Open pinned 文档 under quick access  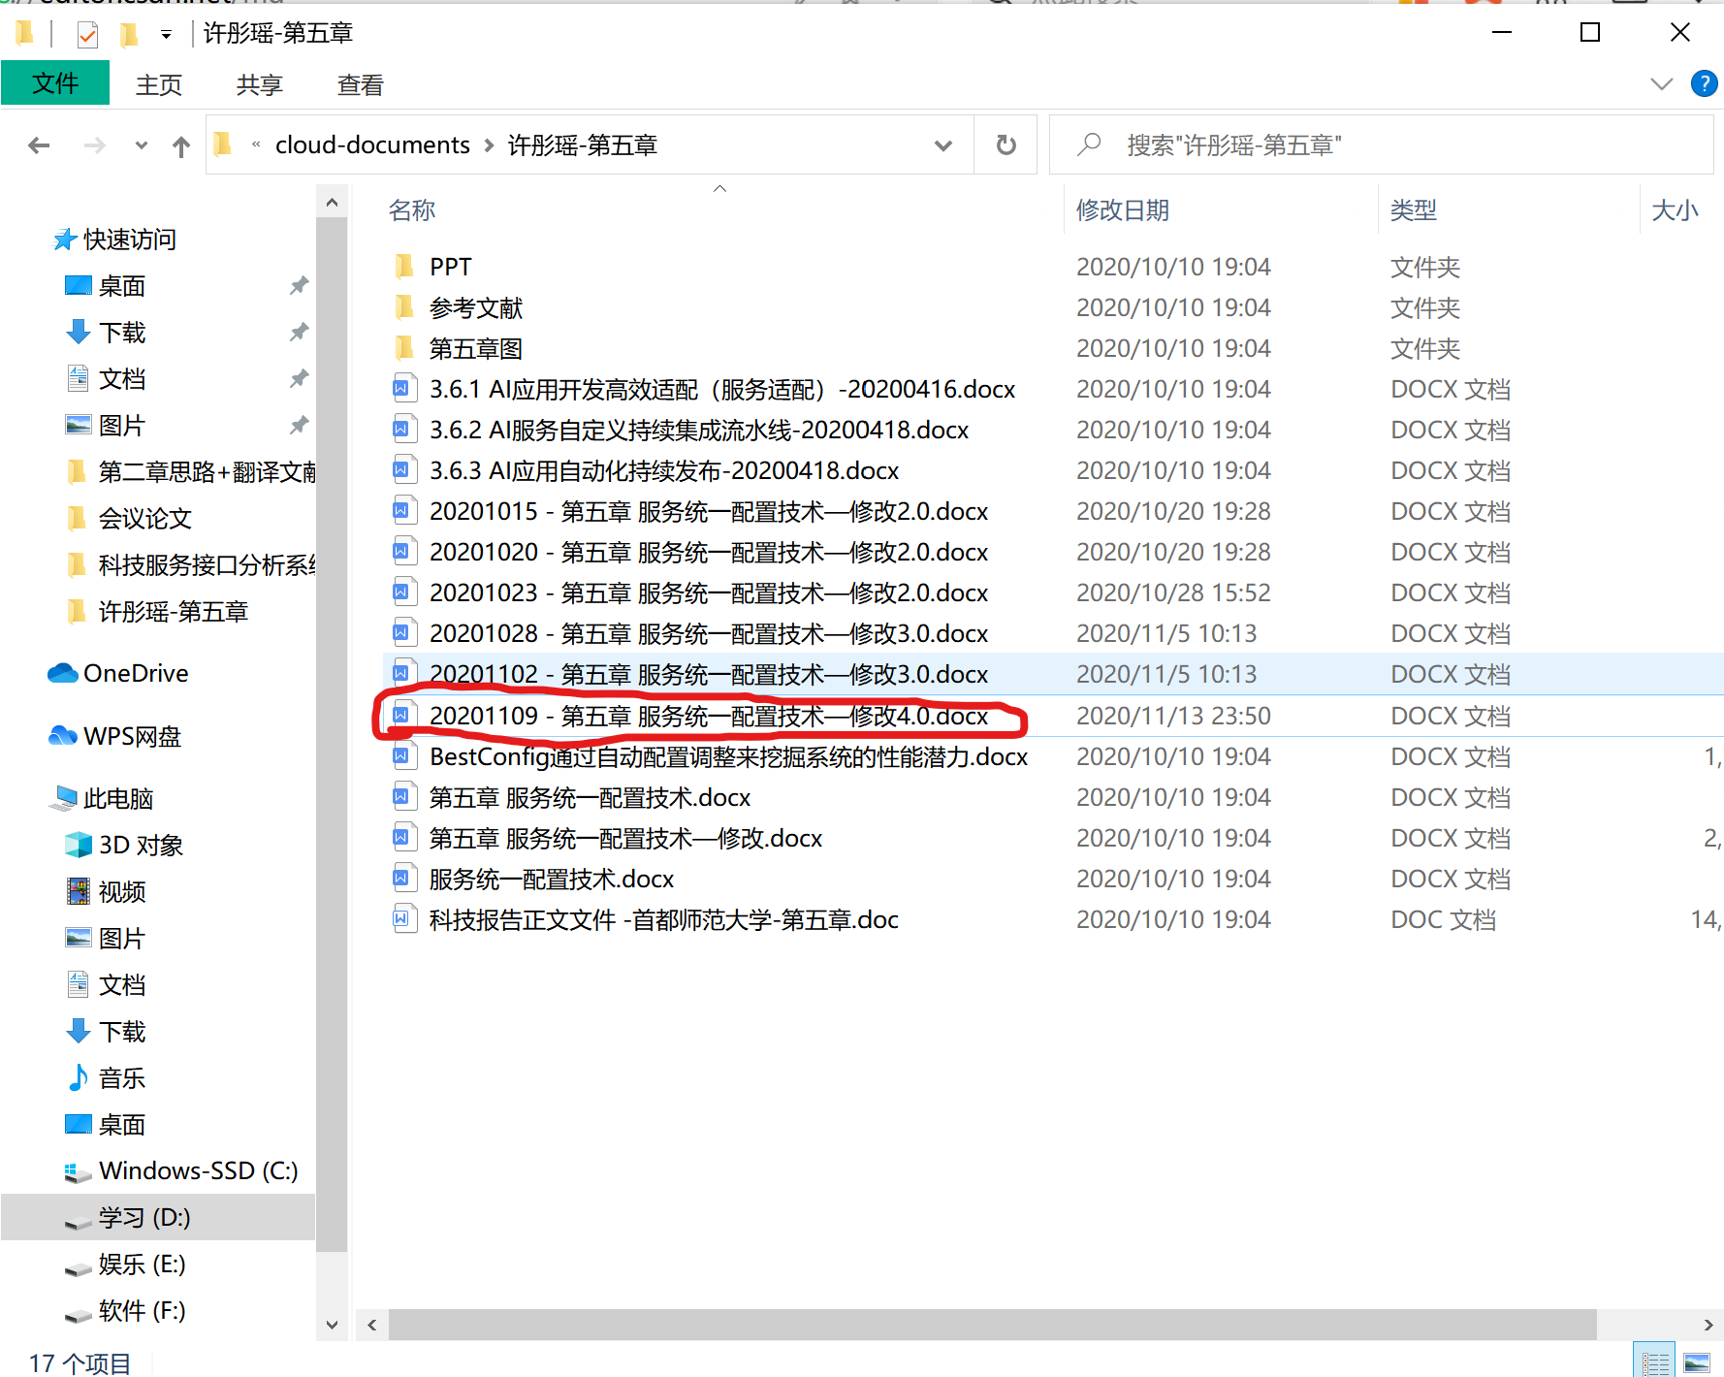tap(122, 379)
